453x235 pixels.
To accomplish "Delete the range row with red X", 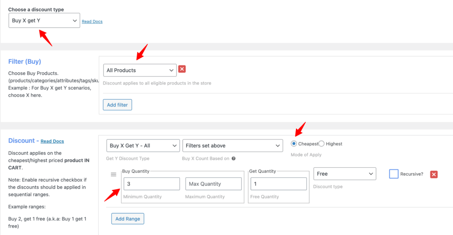I will (x=434, y=174).
